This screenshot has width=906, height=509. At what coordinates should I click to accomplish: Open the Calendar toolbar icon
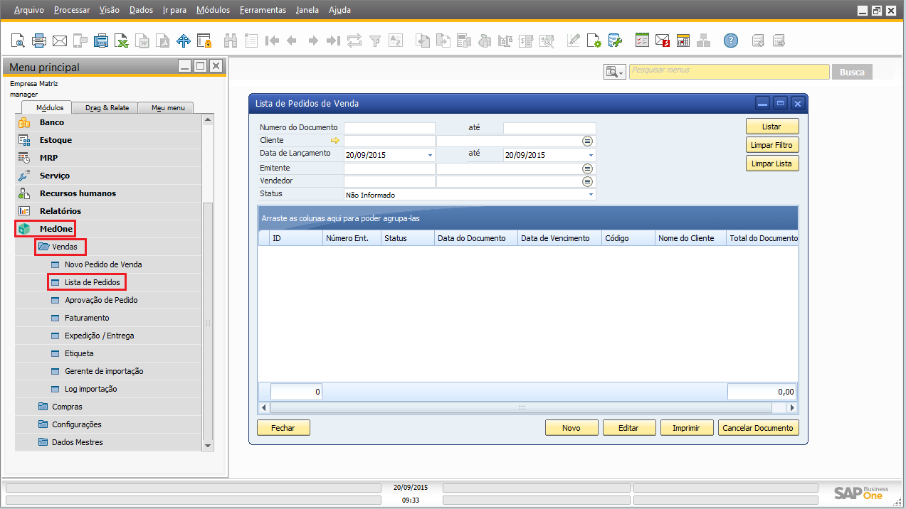click(x=683, y=41)
